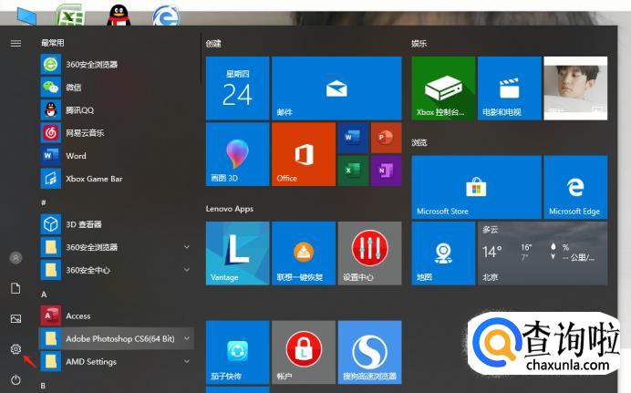The height and width of the screenshot is (393, 631).
Task: Click the small PowerPoint tile
Action: point(386,138)
